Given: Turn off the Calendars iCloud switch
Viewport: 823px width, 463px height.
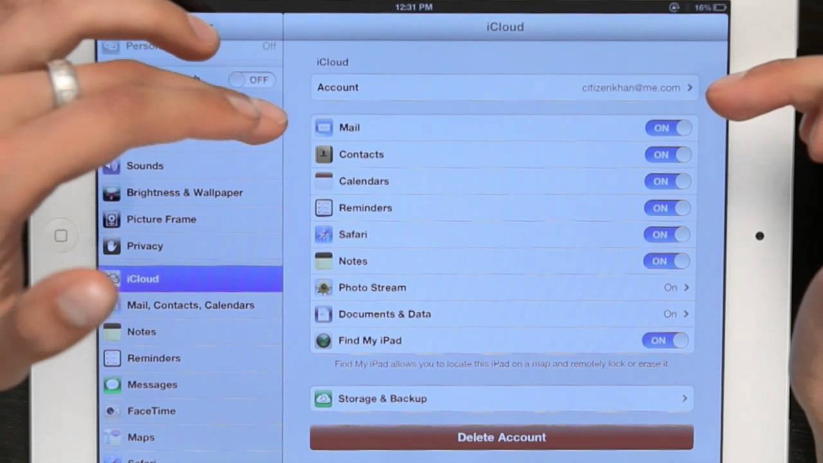Looking at the screenshot, I should [668, 181].
